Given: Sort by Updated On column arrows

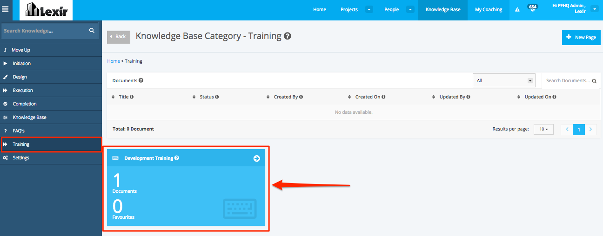Looking at the screenshot, I should (519, 97).
